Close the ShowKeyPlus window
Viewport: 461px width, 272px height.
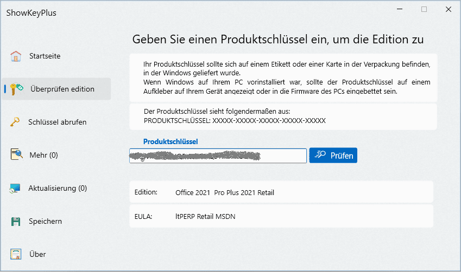coord(449,9)
